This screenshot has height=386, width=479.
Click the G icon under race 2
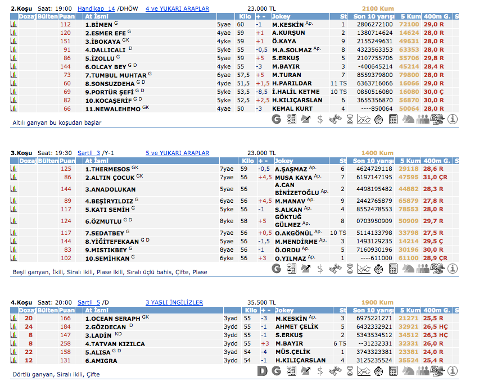point(276,119)
